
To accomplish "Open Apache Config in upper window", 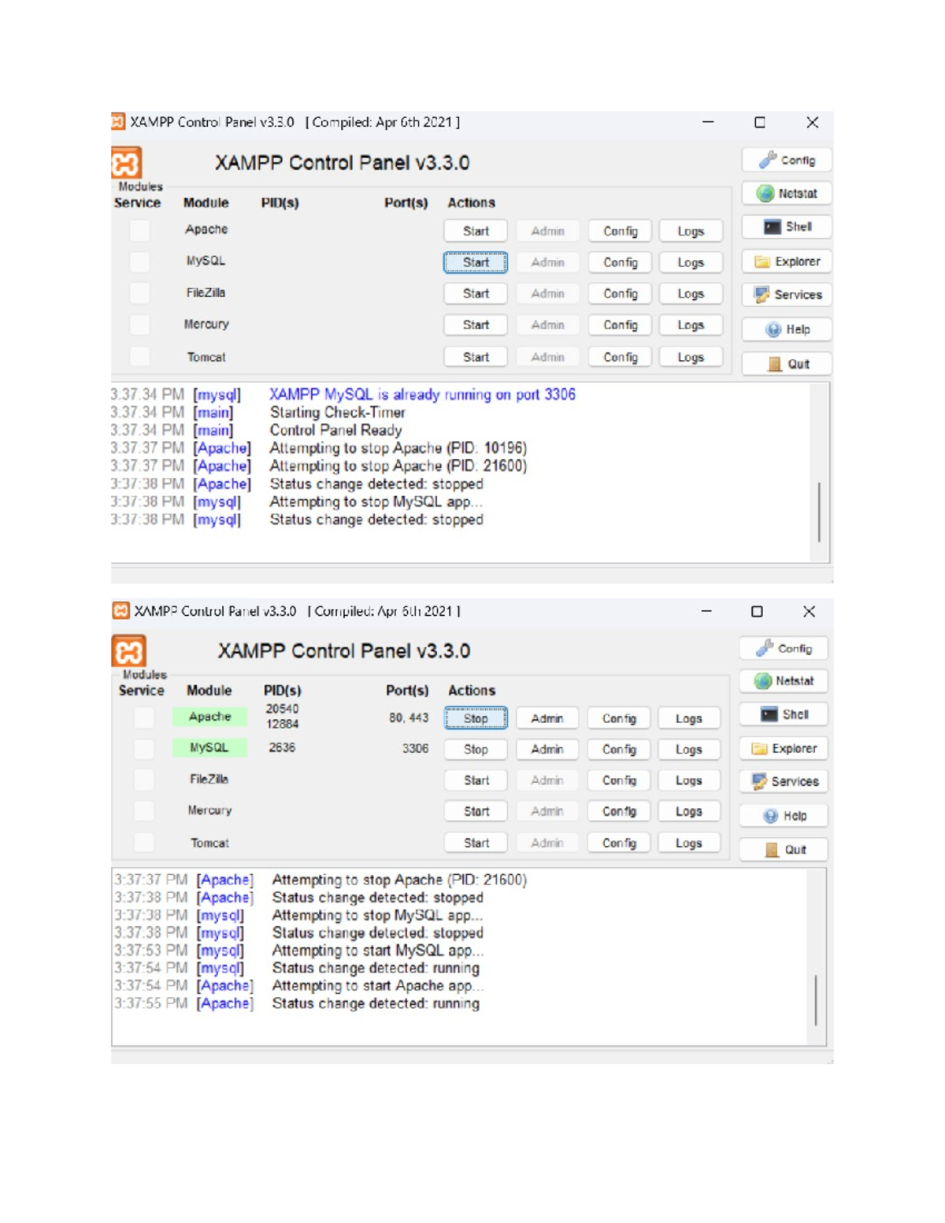I will 621,231.
